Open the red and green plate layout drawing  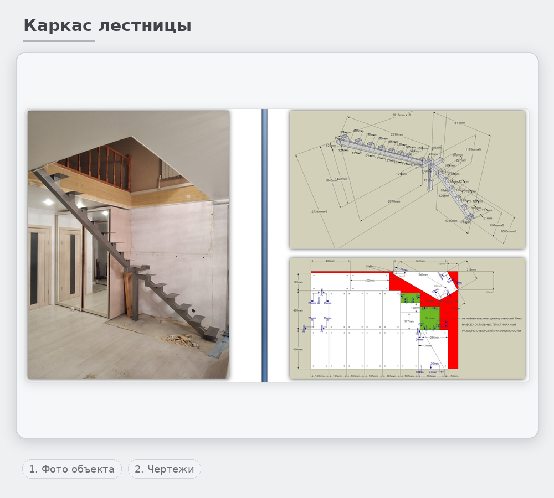[x=407, y=319]
